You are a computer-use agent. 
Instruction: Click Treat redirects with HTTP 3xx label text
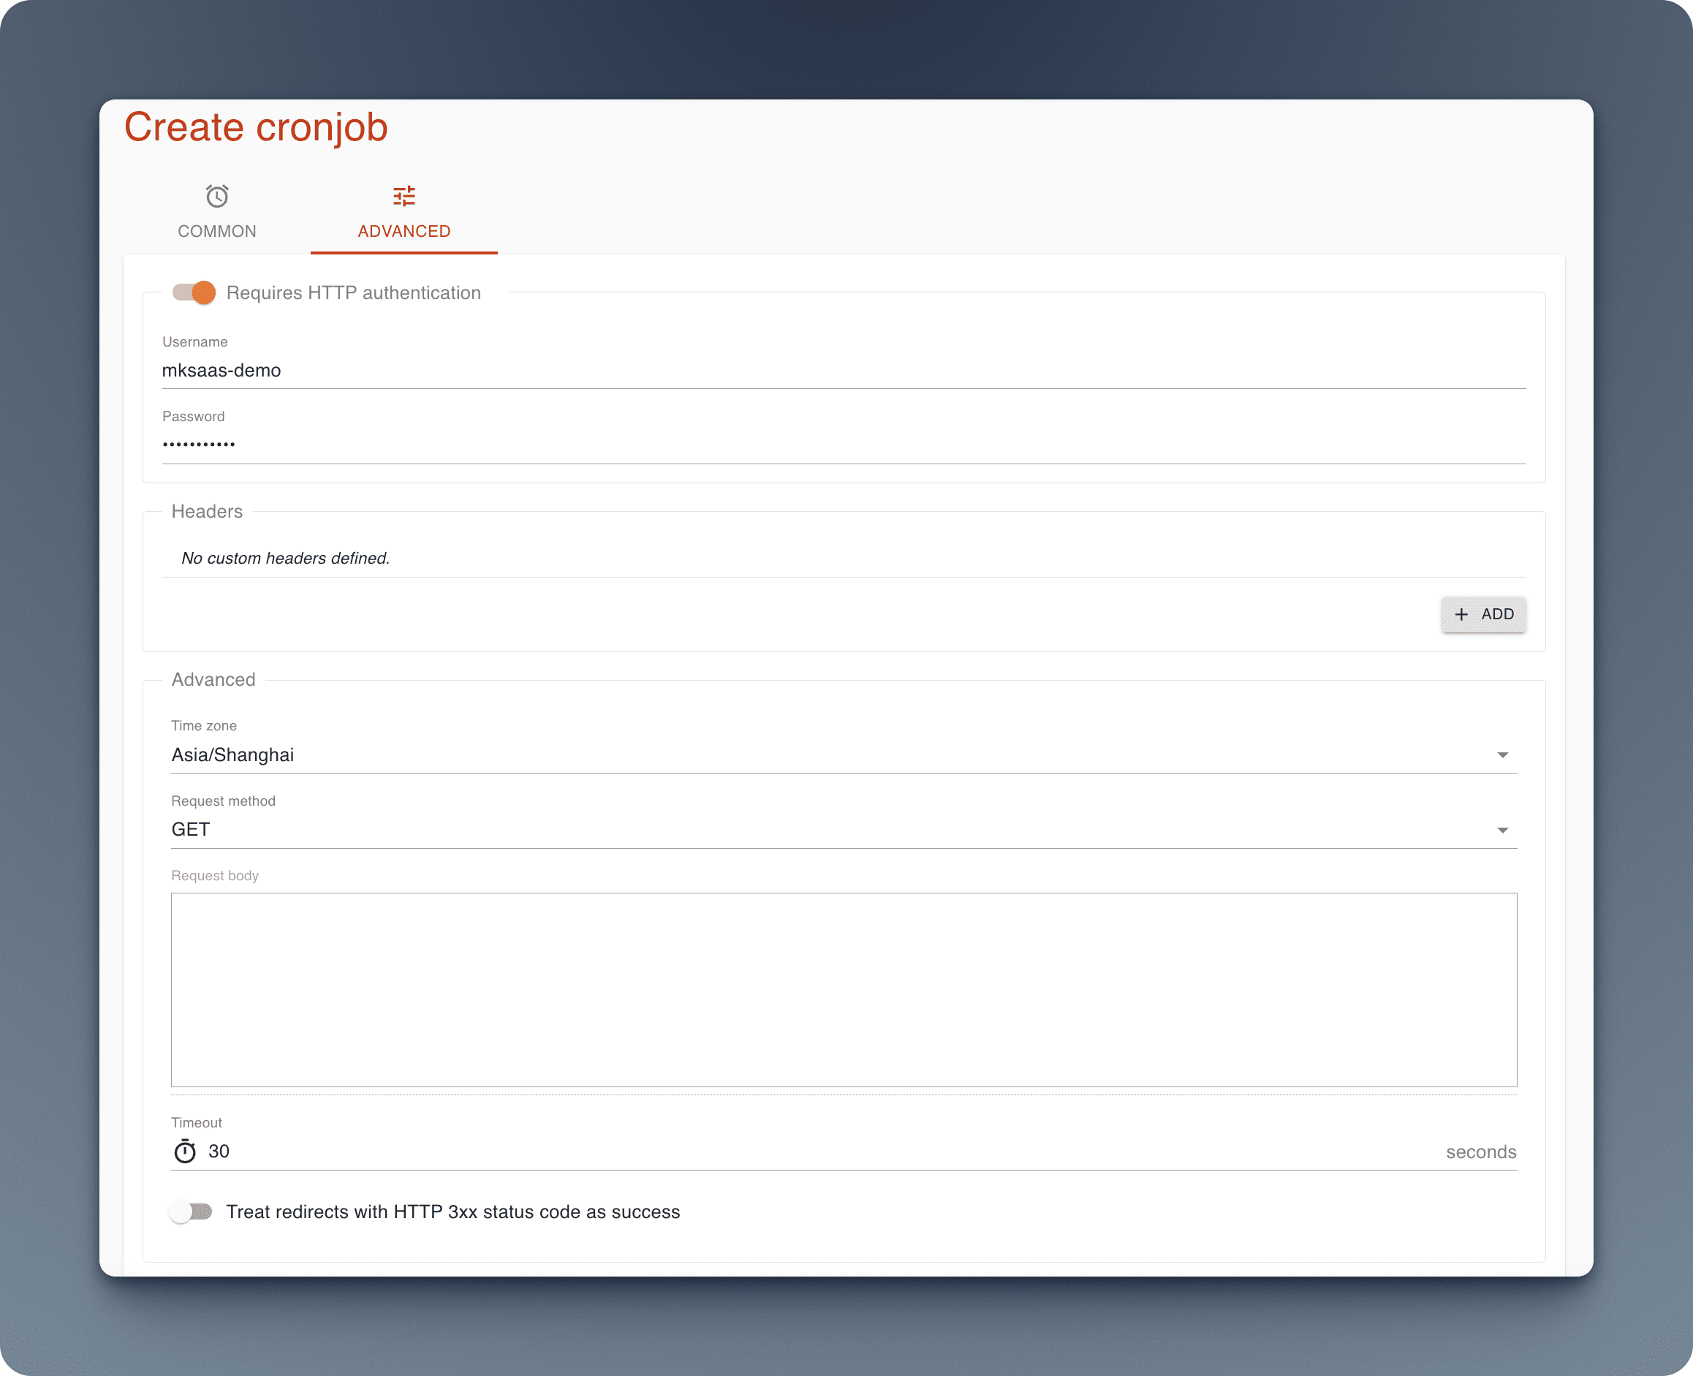pos(452,1211)
